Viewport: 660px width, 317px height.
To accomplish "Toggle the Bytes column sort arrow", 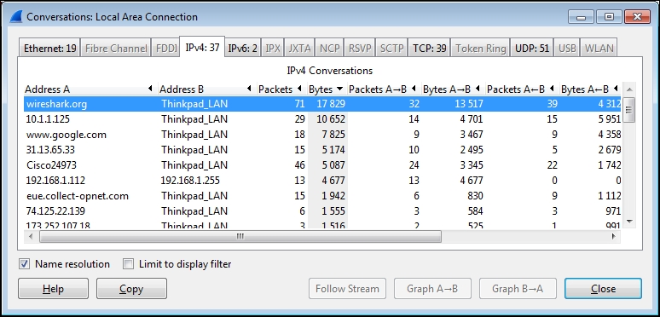I will point(339,89).
